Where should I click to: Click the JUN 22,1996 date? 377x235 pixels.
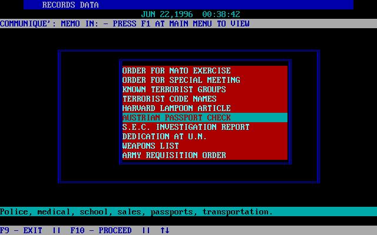[167, 14]
